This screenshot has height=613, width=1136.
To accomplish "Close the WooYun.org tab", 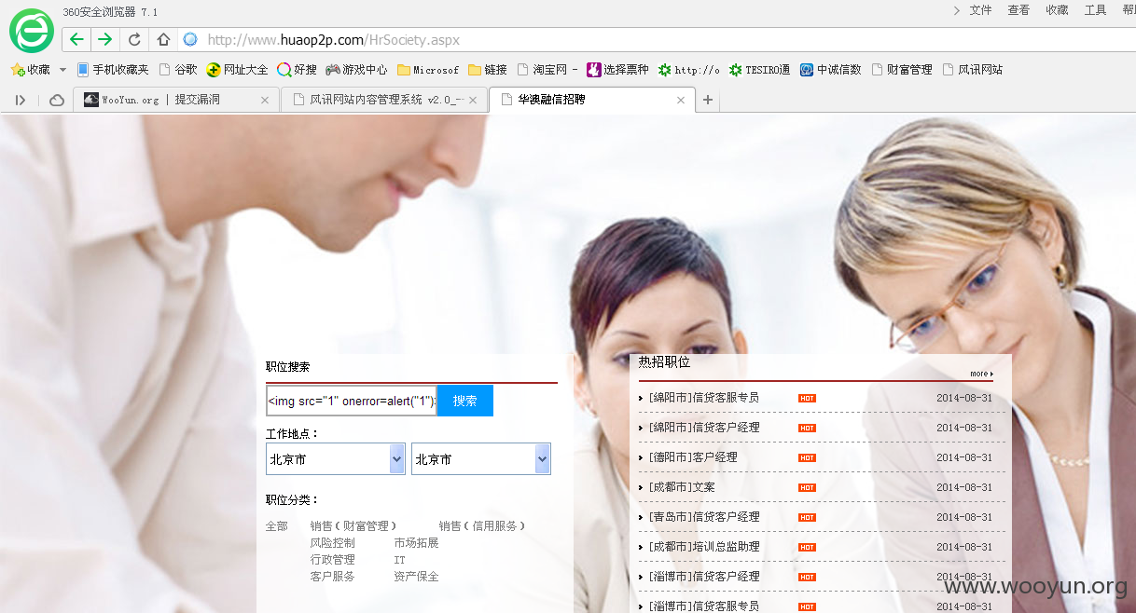I will 265,100.
